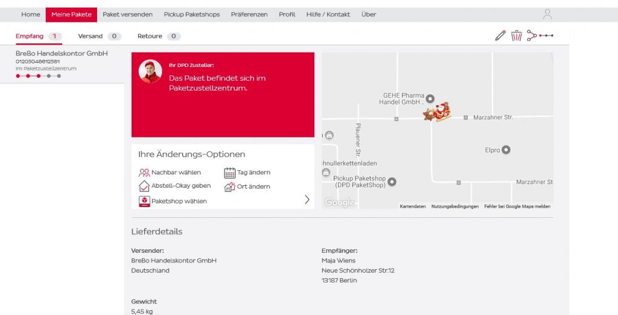Click Paketshop wählen option
Viewport: 618px width, 315px height.
[173, 201]
